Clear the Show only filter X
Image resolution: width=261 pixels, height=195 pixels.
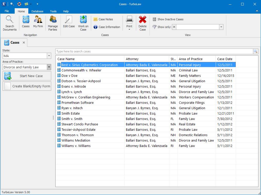tap(174, 27)
